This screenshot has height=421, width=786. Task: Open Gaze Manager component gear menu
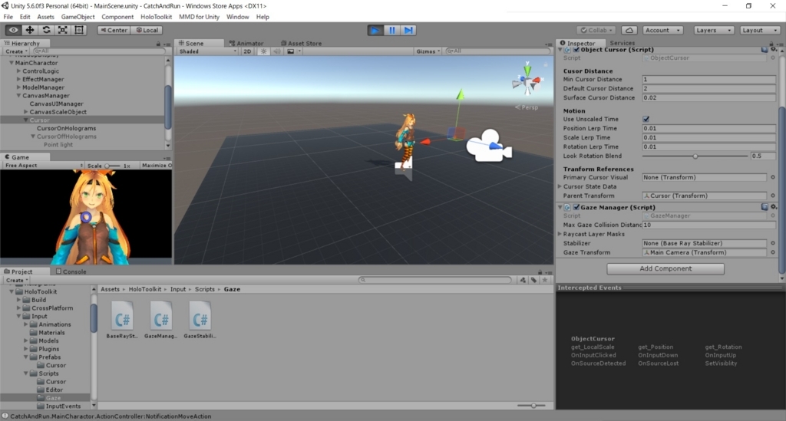coord(774,207)
